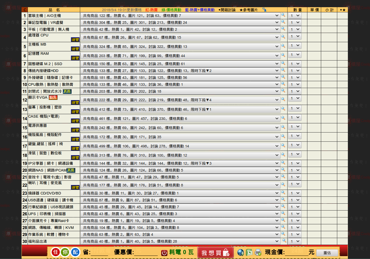This screenshot has height=259, width=370.
Task: Click the magnifier icon for 電源供應器 row
Action: pos(283,127)
